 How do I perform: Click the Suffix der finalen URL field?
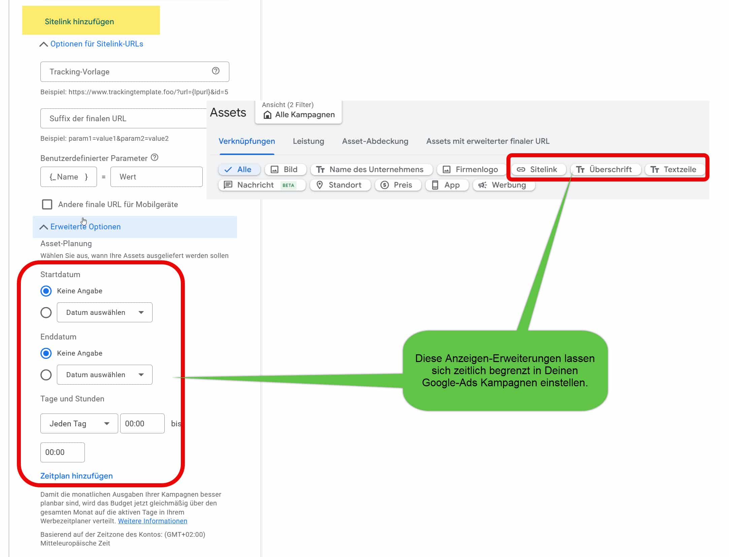click(123, 119)
